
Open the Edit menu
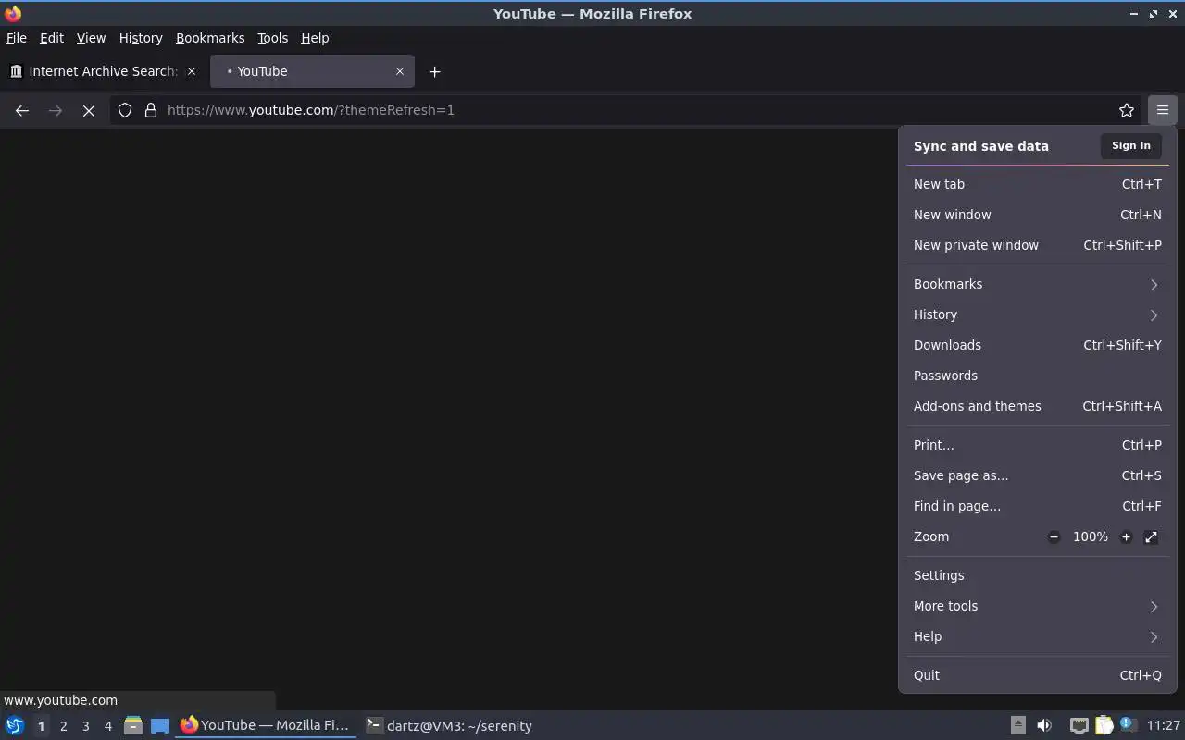(x=52, y=38)
